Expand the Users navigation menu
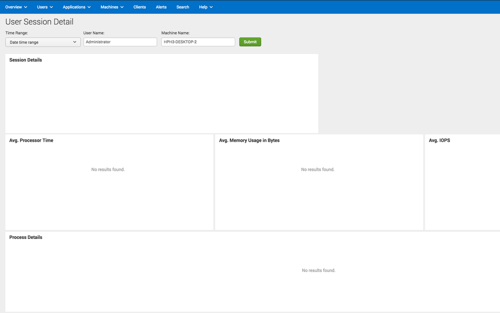500x313 pixels. click(x=45, y=7)
